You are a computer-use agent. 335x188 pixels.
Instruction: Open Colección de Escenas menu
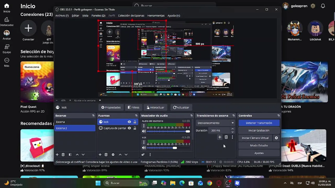(131, 15)
